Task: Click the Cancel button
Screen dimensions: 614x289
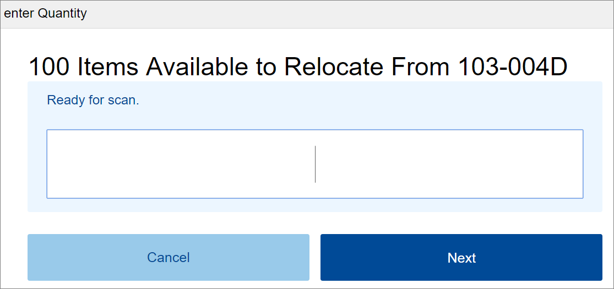Action: [169, 257]
